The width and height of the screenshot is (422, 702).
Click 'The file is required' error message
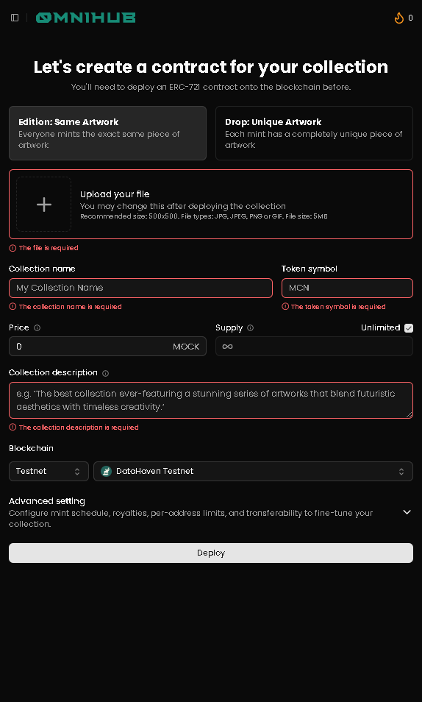pyautogui.click(x=49, y=247)
